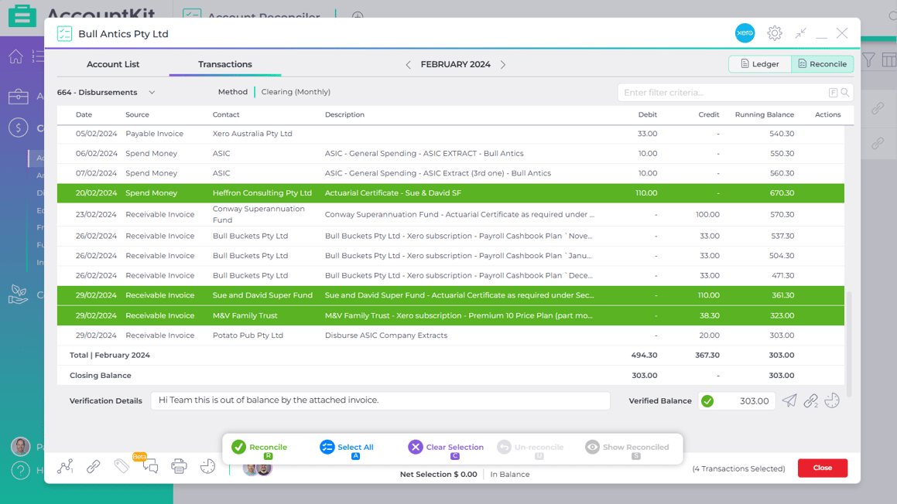The image size is (897, 504).
Task: Toggle the green verified balance checkmark
Action: [707, 400]
